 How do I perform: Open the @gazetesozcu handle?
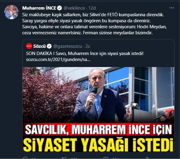point(68,46)
